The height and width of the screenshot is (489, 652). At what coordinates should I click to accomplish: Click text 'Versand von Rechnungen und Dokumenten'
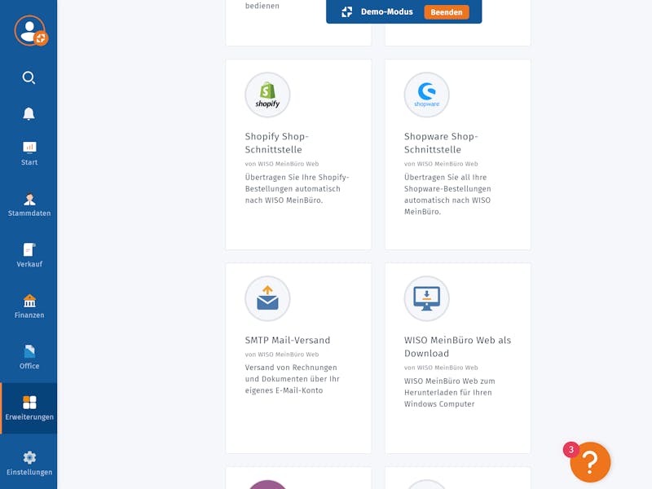(x=292, y=379)
